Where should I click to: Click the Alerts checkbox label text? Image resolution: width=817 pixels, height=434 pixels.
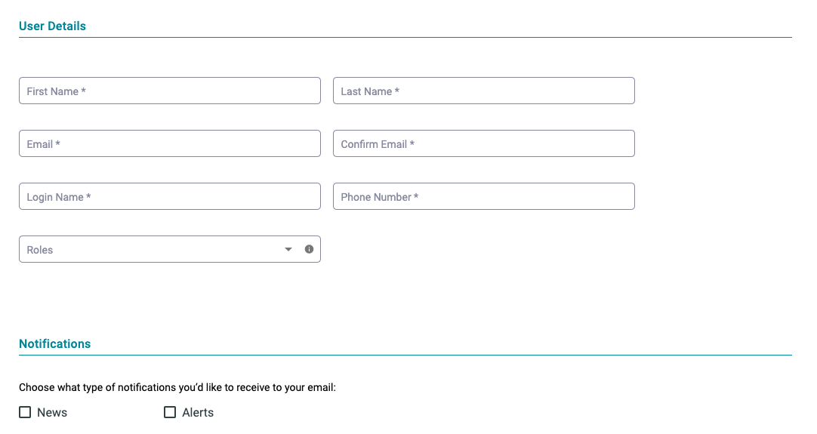click(198, 412)
